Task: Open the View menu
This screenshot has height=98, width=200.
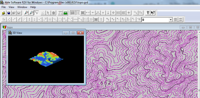Action: coord(11,7)
